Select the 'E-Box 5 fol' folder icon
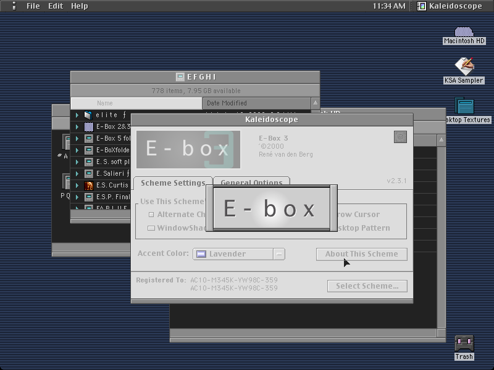This screenshot has height=370, width=494. pos(88,138)
